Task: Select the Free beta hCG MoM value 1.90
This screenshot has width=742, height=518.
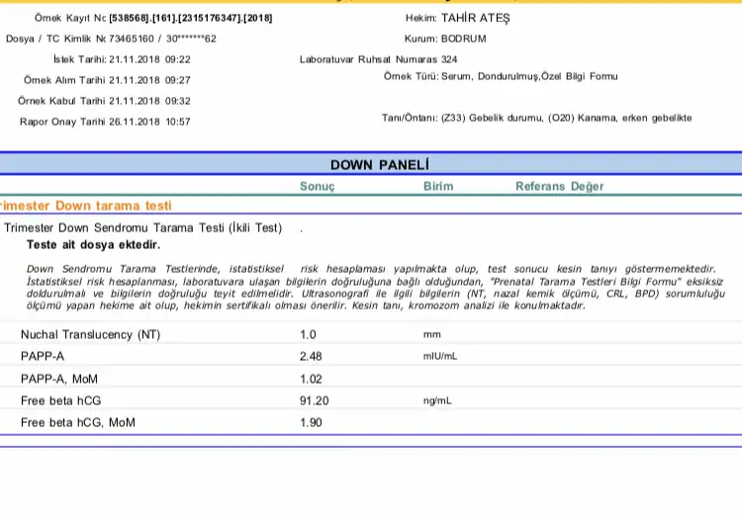Action: coord(312,422)
